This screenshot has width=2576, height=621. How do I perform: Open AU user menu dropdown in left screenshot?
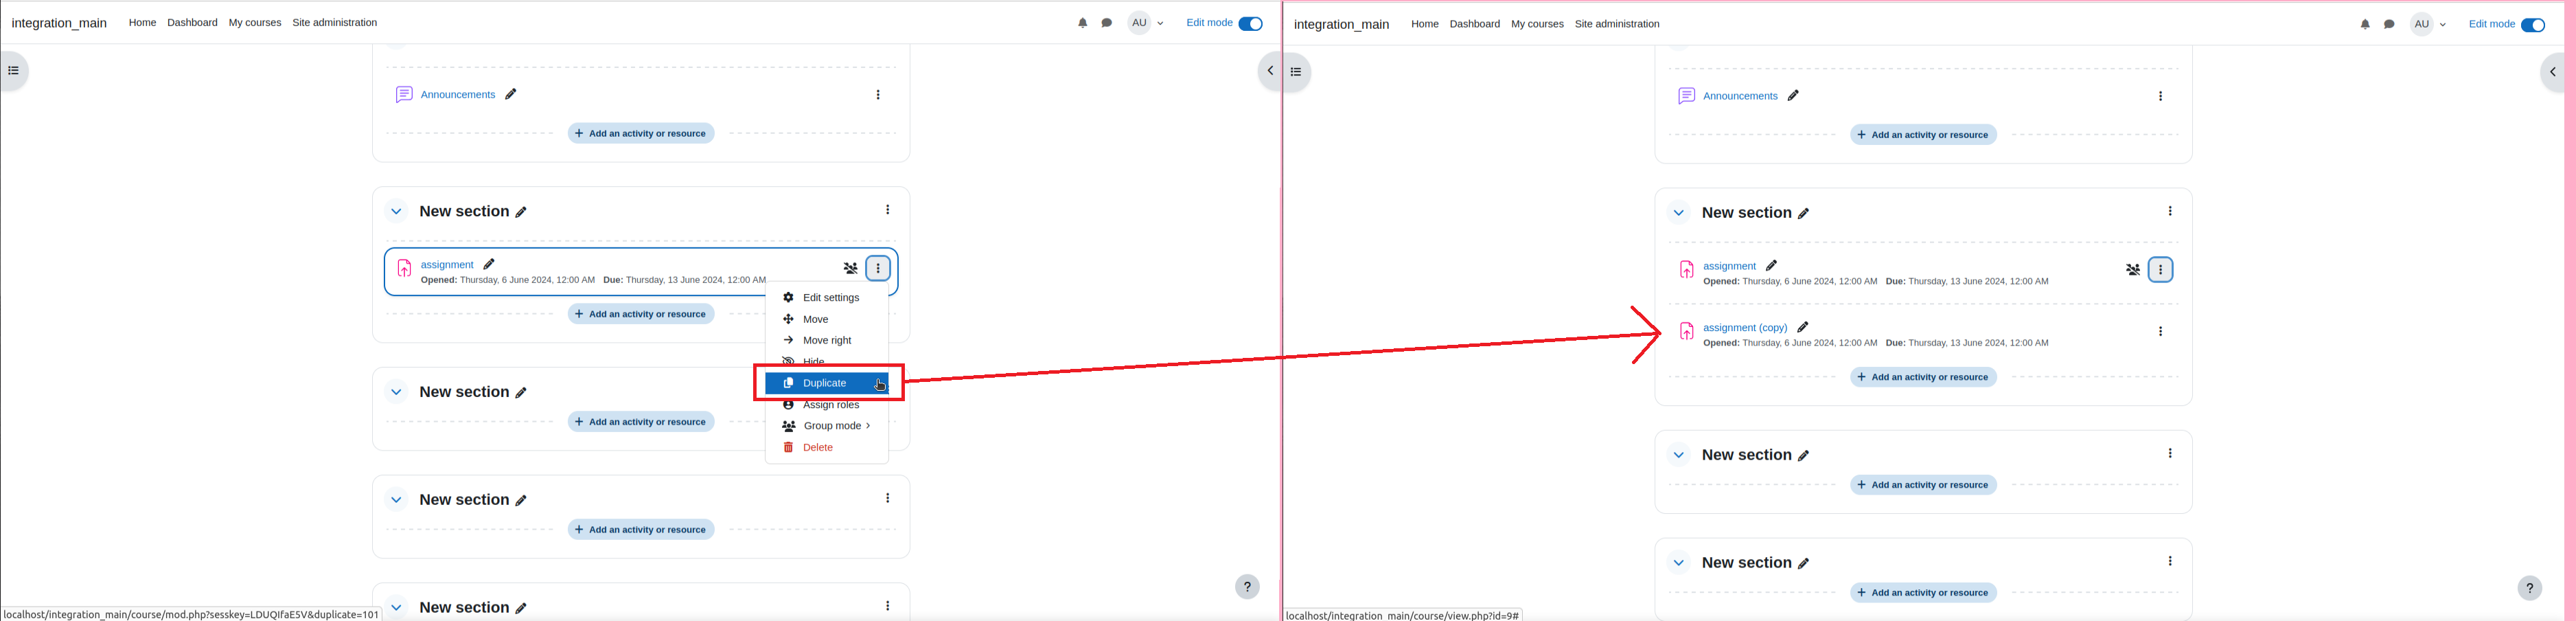pyautogui.click(x=1146, y=23)
